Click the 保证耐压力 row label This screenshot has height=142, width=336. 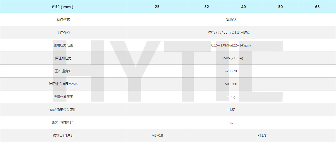(x=63, y=58)
